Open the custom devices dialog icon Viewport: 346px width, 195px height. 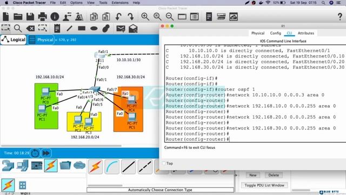click(195, 17)
